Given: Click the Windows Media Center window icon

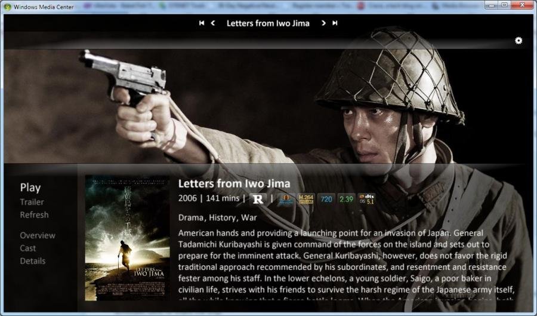Looking at the screenshot, I should pyautogui.click(x=7, y=7).
